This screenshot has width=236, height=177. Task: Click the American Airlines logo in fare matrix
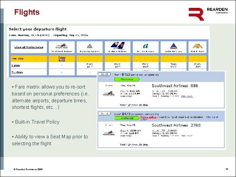coord(89,46)
